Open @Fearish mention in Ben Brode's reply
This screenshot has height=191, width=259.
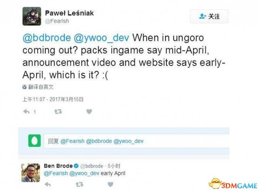coord(56,173)
